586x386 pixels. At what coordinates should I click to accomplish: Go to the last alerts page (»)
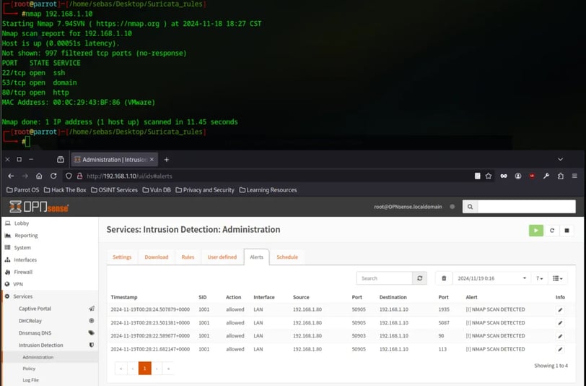point(169,369)
